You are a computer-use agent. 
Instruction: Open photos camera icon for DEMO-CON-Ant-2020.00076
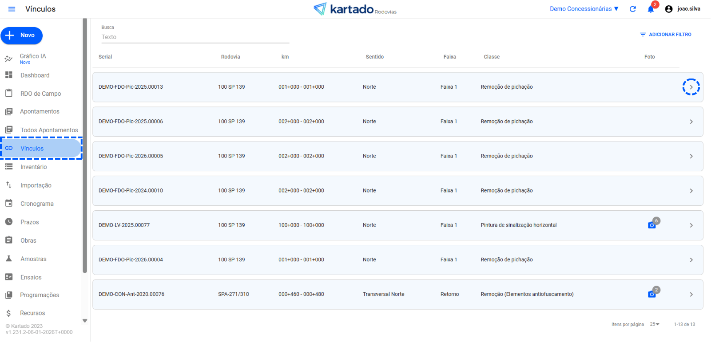coord(651,294)
